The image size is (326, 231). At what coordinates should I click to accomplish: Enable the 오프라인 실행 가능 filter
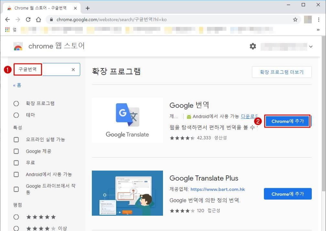point(16,140)
